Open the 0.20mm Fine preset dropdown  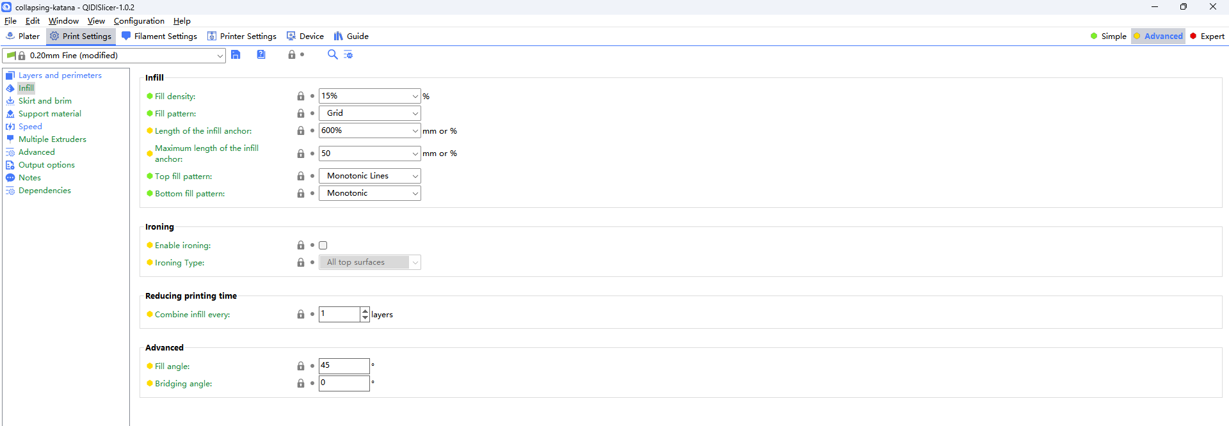tap(220, 56)
